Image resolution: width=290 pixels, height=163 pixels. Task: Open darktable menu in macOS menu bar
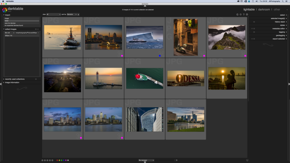pos(10,1)
